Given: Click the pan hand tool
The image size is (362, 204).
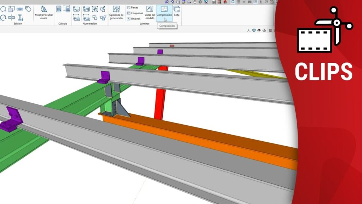Looking at the screenshot, I should 194,2.
